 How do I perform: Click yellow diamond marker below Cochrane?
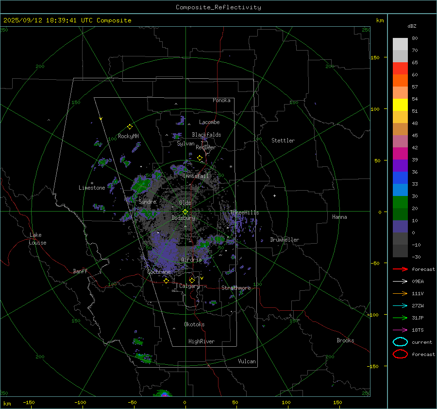(x=167, y=281)
